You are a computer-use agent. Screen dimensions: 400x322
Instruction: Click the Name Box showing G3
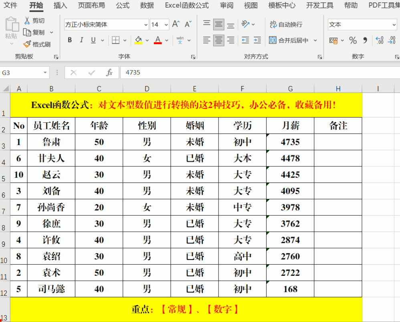coord(21,73)
